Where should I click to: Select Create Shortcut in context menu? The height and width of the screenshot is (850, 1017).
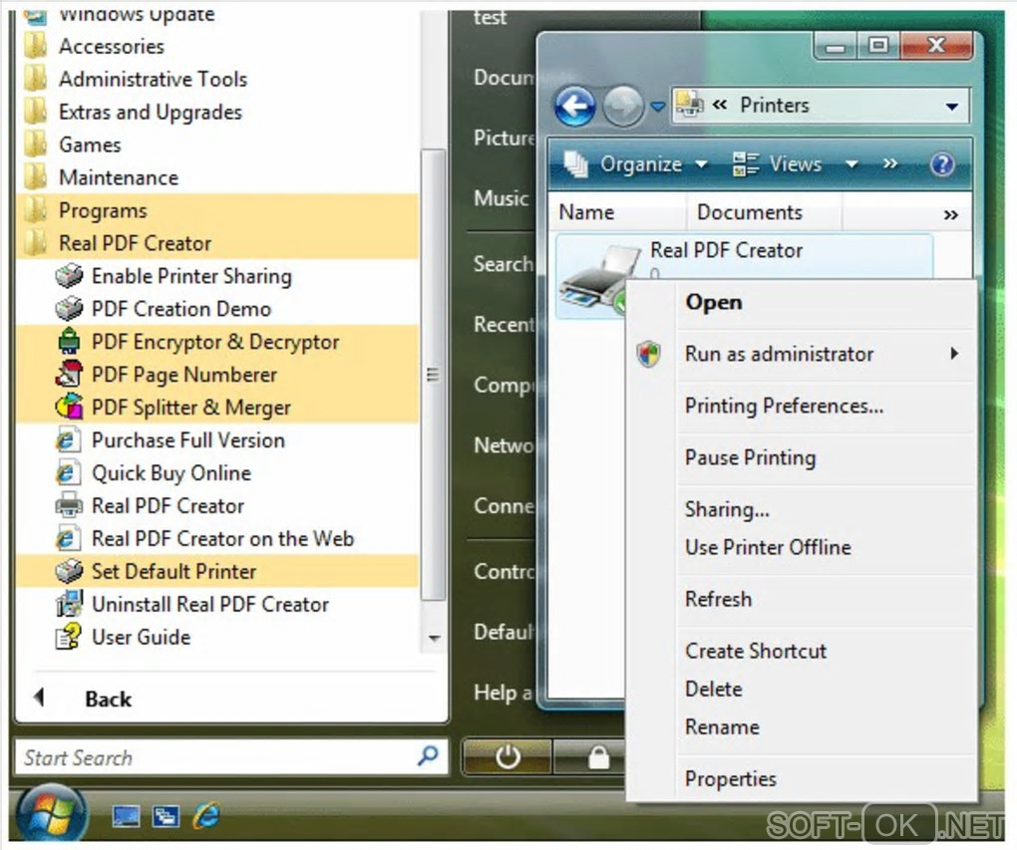coord(756,651)
